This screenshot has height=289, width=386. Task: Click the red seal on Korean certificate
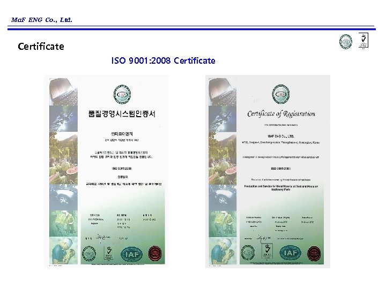click(155, 254)
